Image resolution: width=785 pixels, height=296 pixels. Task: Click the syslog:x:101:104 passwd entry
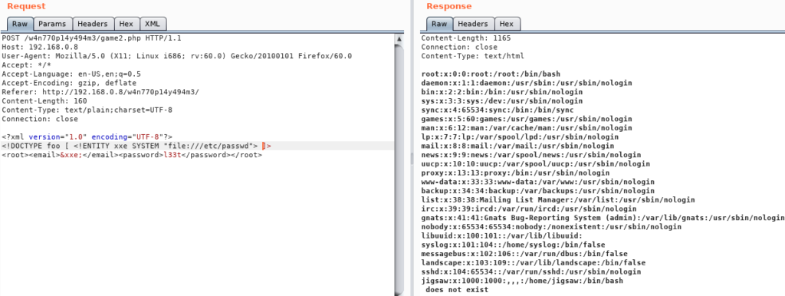point(513,245)
